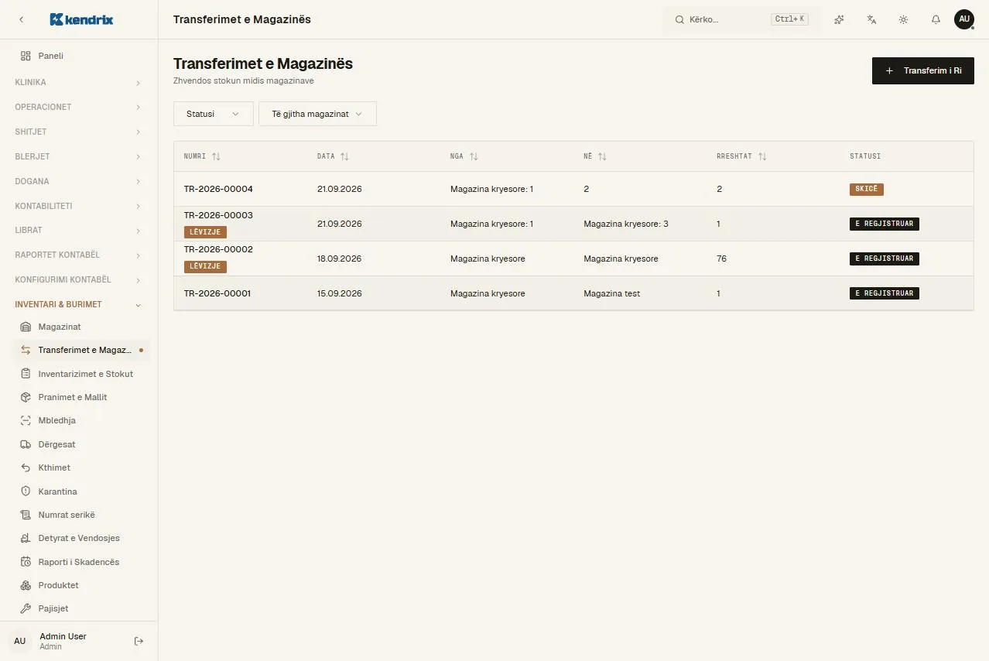Sort table by Nga column
Image resolution: width=989 pixels, height=661 pixels.
tap(464, 156)
